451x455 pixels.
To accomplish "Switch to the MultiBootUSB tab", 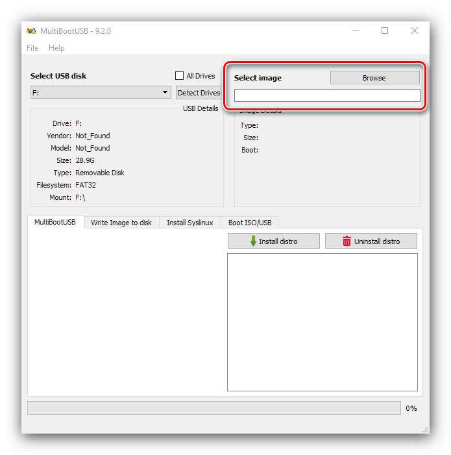I will coord(55,222).
